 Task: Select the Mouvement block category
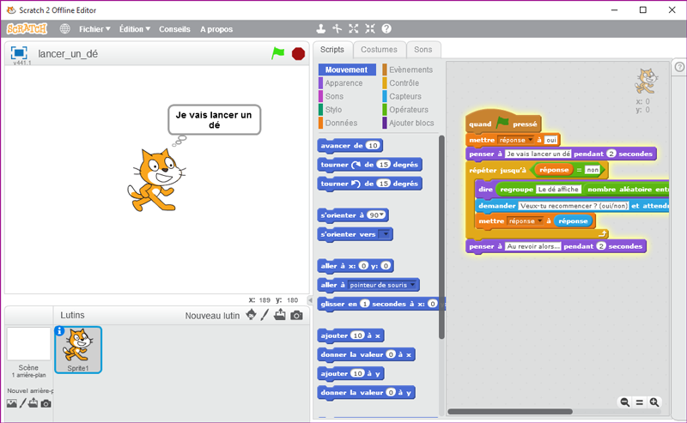click(347, 69)
